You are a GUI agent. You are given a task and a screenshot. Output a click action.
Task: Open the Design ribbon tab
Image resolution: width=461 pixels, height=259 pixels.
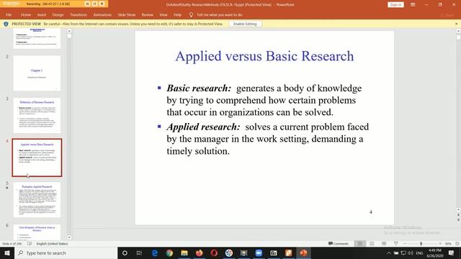point(58,14)
